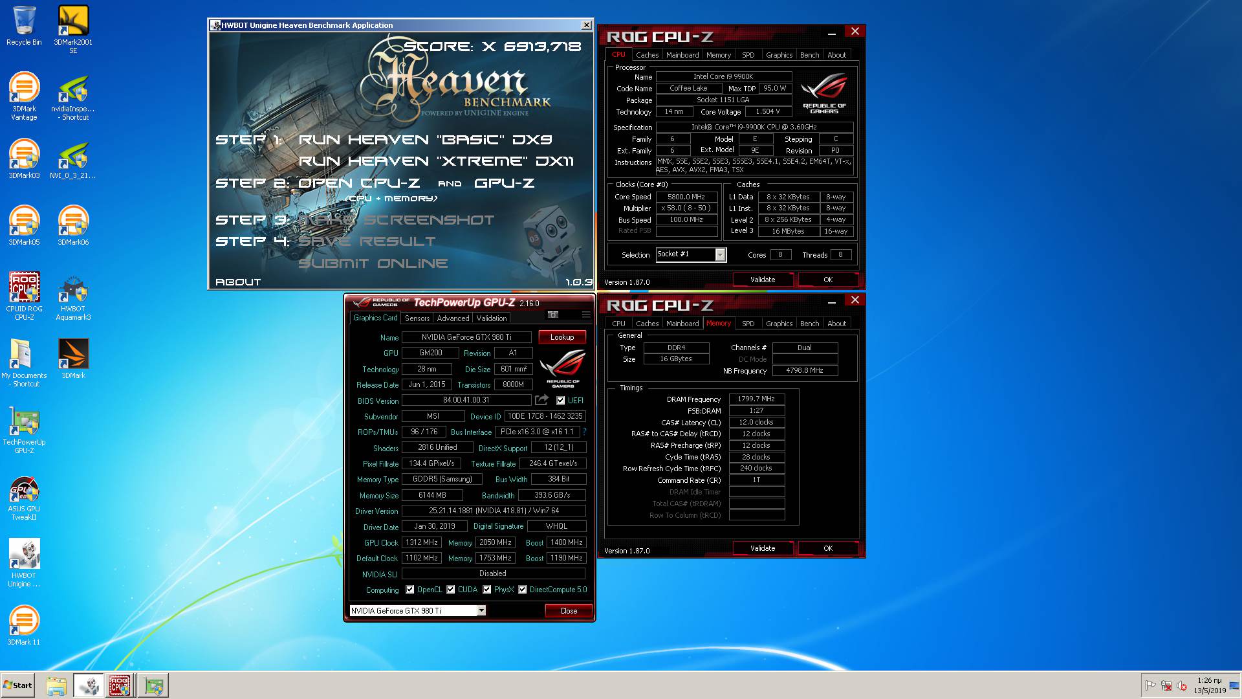Open the Advanced tab in GPU-Z

pos(453,318)
